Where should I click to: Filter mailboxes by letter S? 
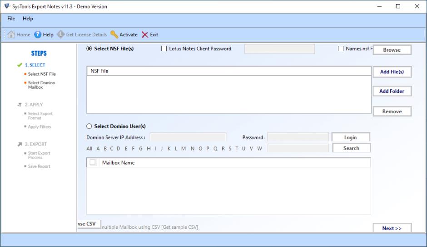[x=230, y=149]
